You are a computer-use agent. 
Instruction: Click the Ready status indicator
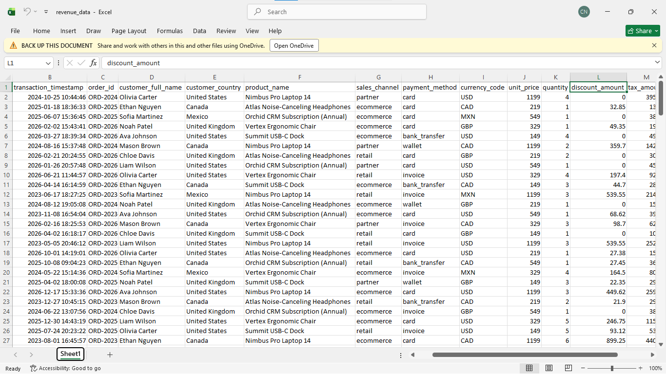pos(13,369)
